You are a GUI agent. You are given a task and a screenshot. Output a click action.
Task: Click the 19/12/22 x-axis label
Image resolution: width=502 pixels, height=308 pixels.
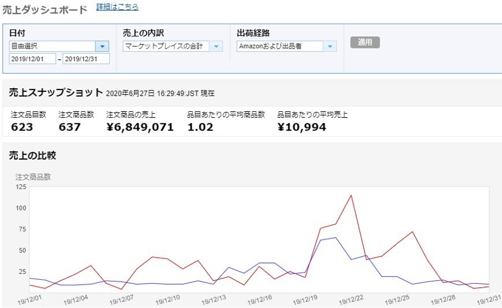pyautogui.click(x=351, y=300)
